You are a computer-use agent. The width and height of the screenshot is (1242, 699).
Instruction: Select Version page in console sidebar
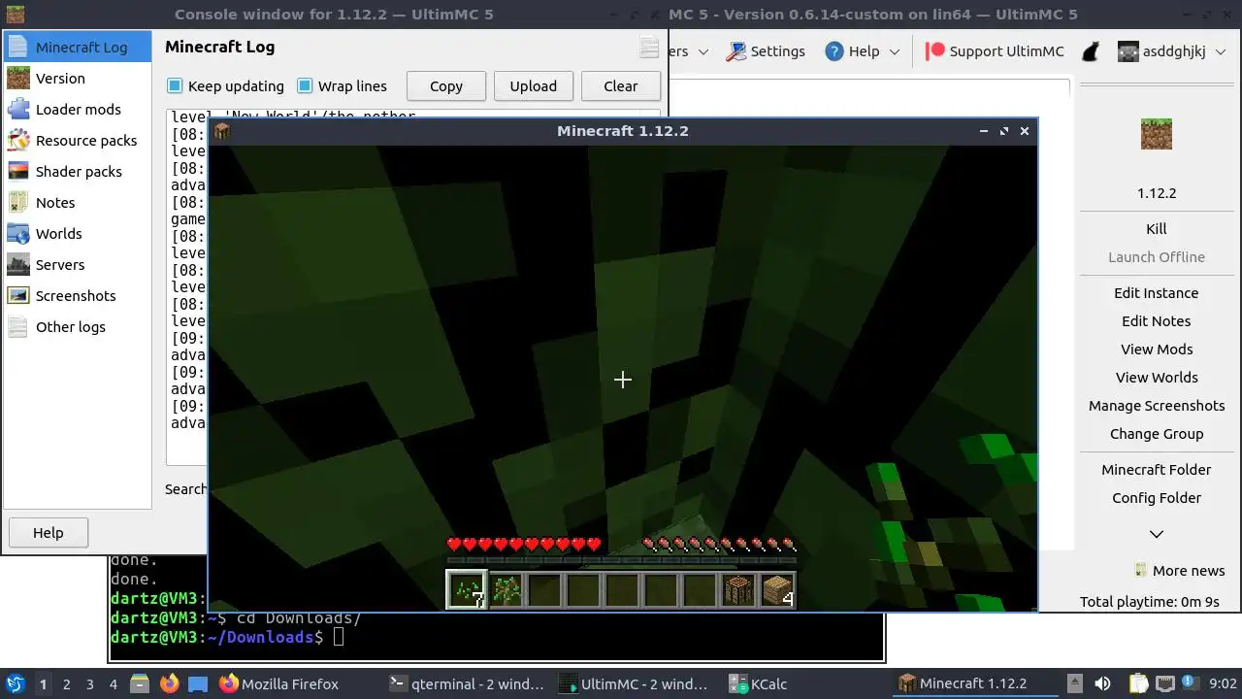(x=78, y=79)
